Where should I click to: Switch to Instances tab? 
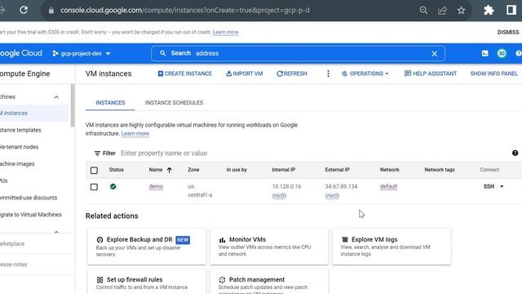[110, 103]
